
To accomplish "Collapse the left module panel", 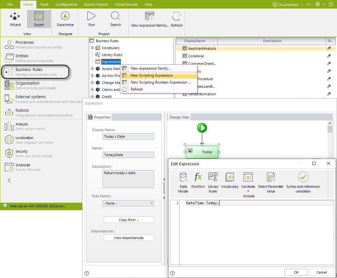I will pyautogui.click(x=9, y=180).
